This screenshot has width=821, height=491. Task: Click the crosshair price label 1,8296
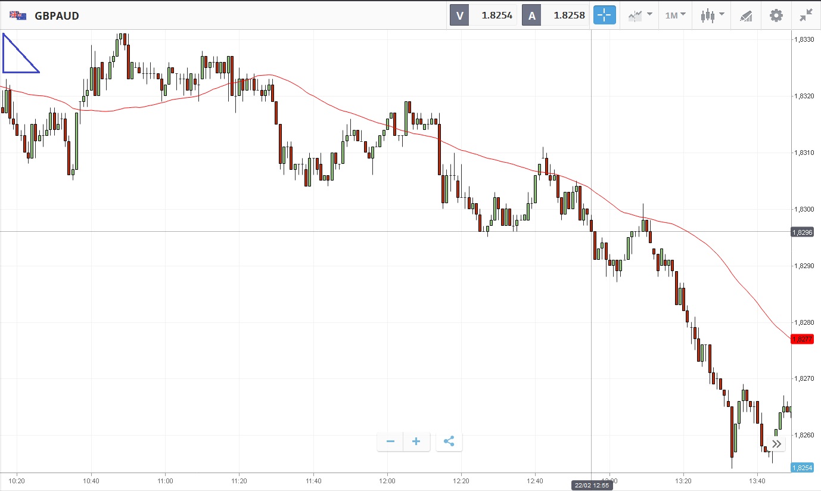click(802, 232)
